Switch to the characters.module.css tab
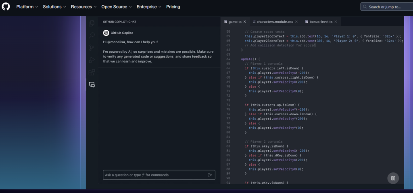The width and height of the screenshot is (413, 193). tap(275, 22)
